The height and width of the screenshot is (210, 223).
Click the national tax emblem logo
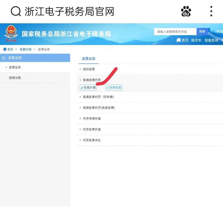[11, 34]
